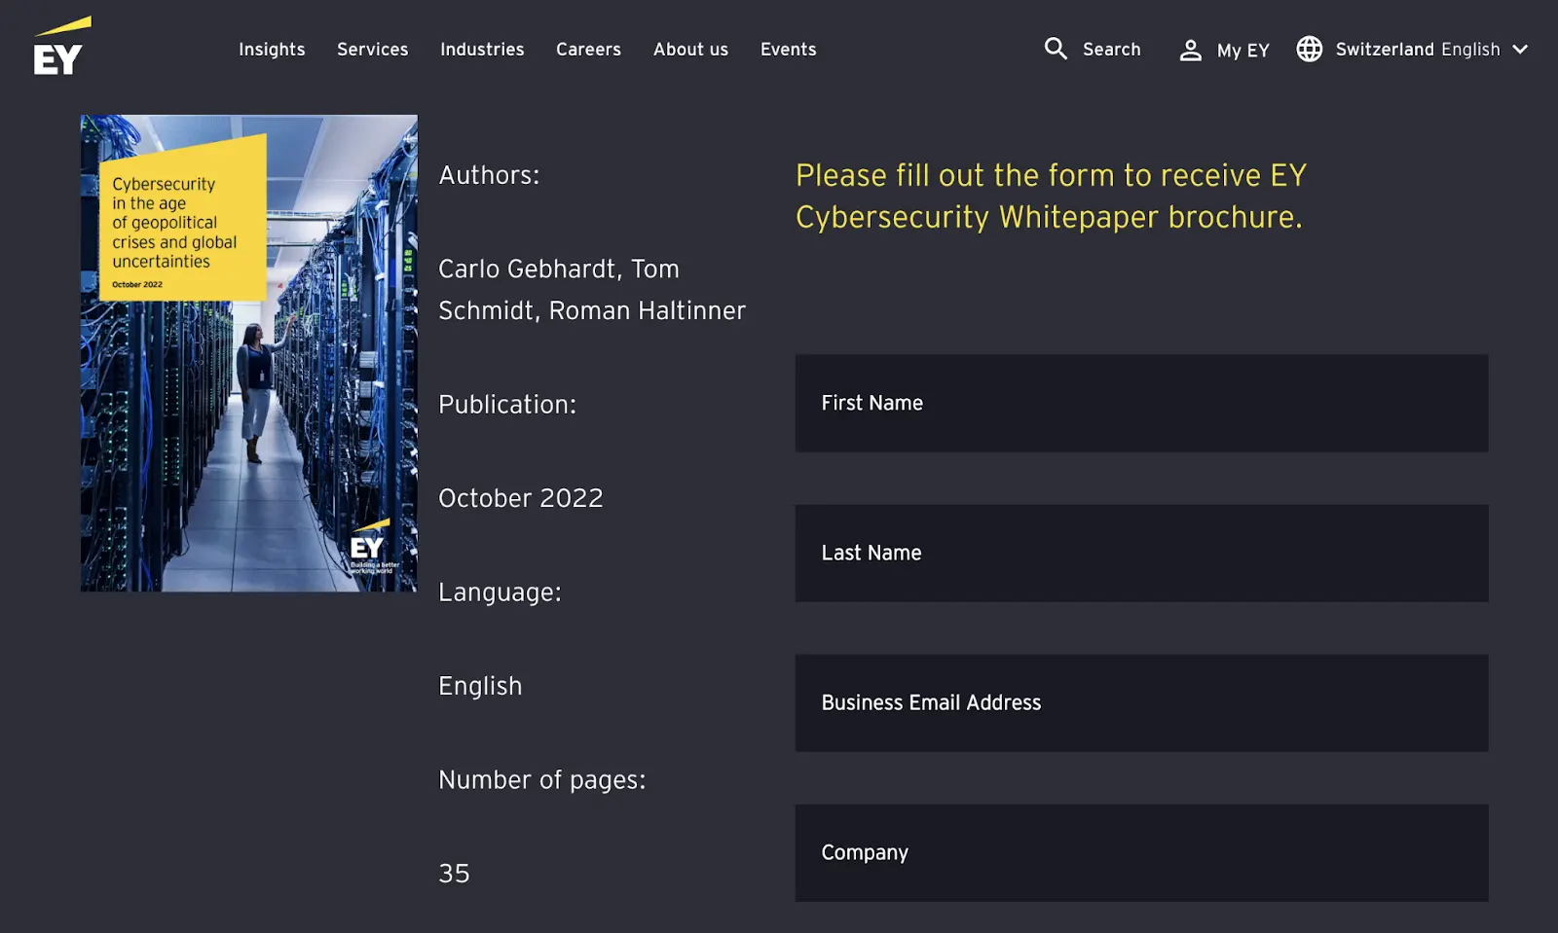This screenshot has width=1558, height=933.
Task: Open the Insights menu
Action: coord(272,49)
